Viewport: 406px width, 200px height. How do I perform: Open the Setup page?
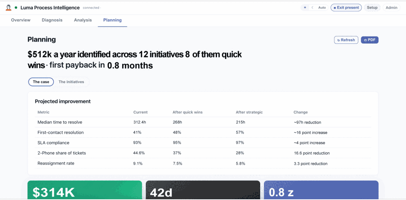point(372,8)
